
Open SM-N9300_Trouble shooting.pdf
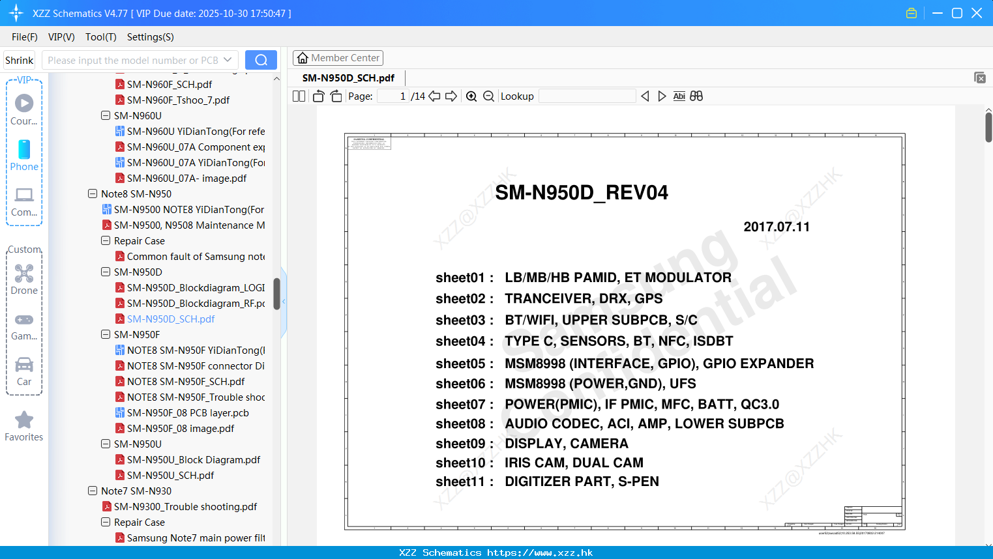point(185,506)
